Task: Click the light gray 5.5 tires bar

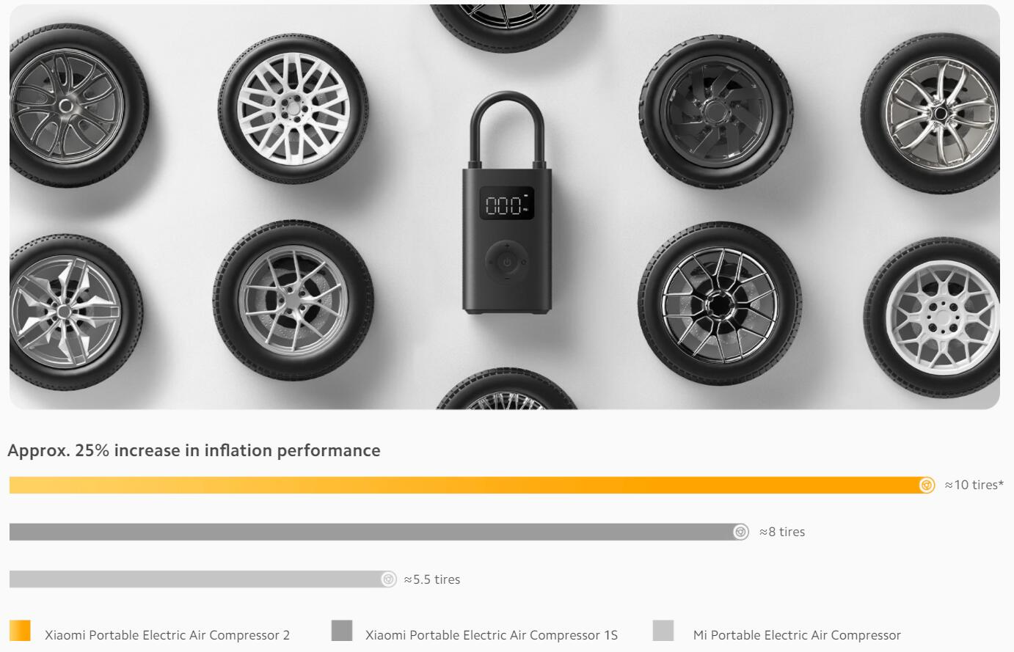Action: click(203, 579)
